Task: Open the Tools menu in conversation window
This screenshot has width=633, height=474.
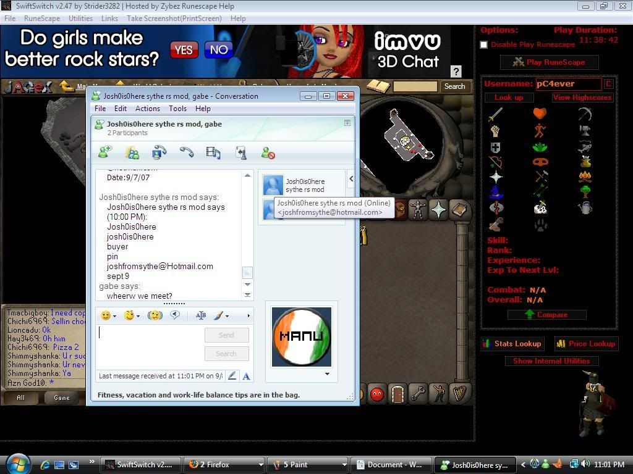Action: pyautogui.click(x=177, y=109)
